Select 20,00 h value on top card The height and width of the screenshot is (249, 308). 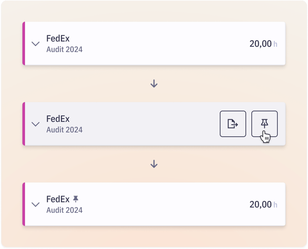(263, 44)
